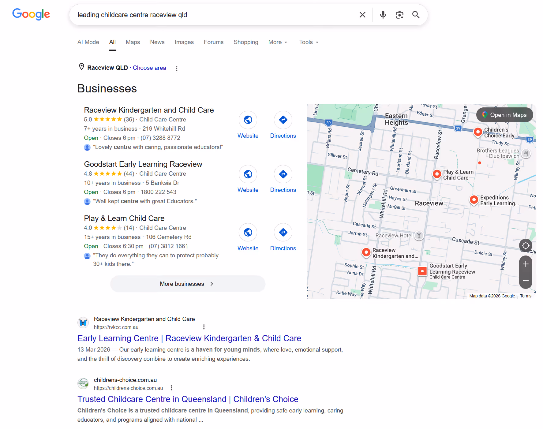Switch to News tab
Viewport: 543px width, 429px height.
point(157,42)
